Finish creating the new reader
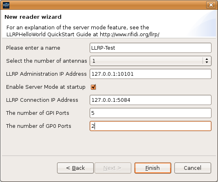The width and height of the screenshot is (218, 182). 153,168
